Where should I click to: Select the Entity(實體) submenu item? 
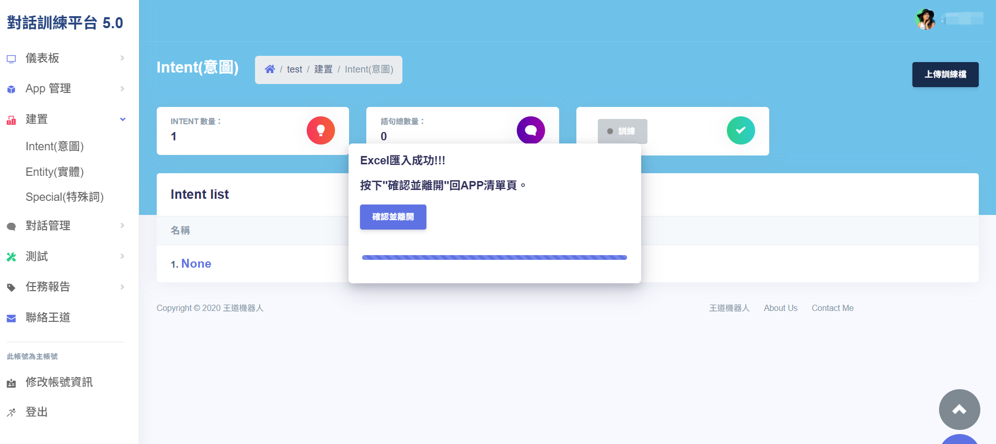click(54, 172)
